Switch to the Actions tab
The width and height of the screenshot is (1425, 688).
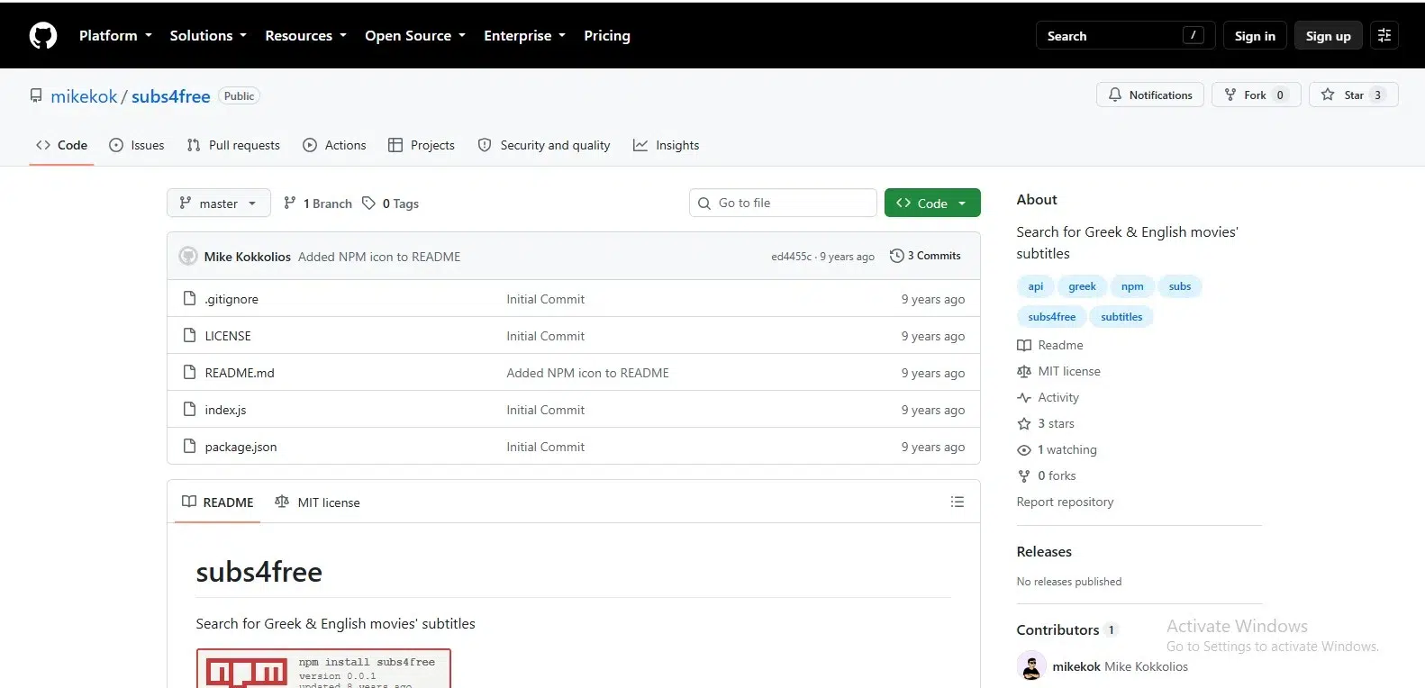click(334, 145)
